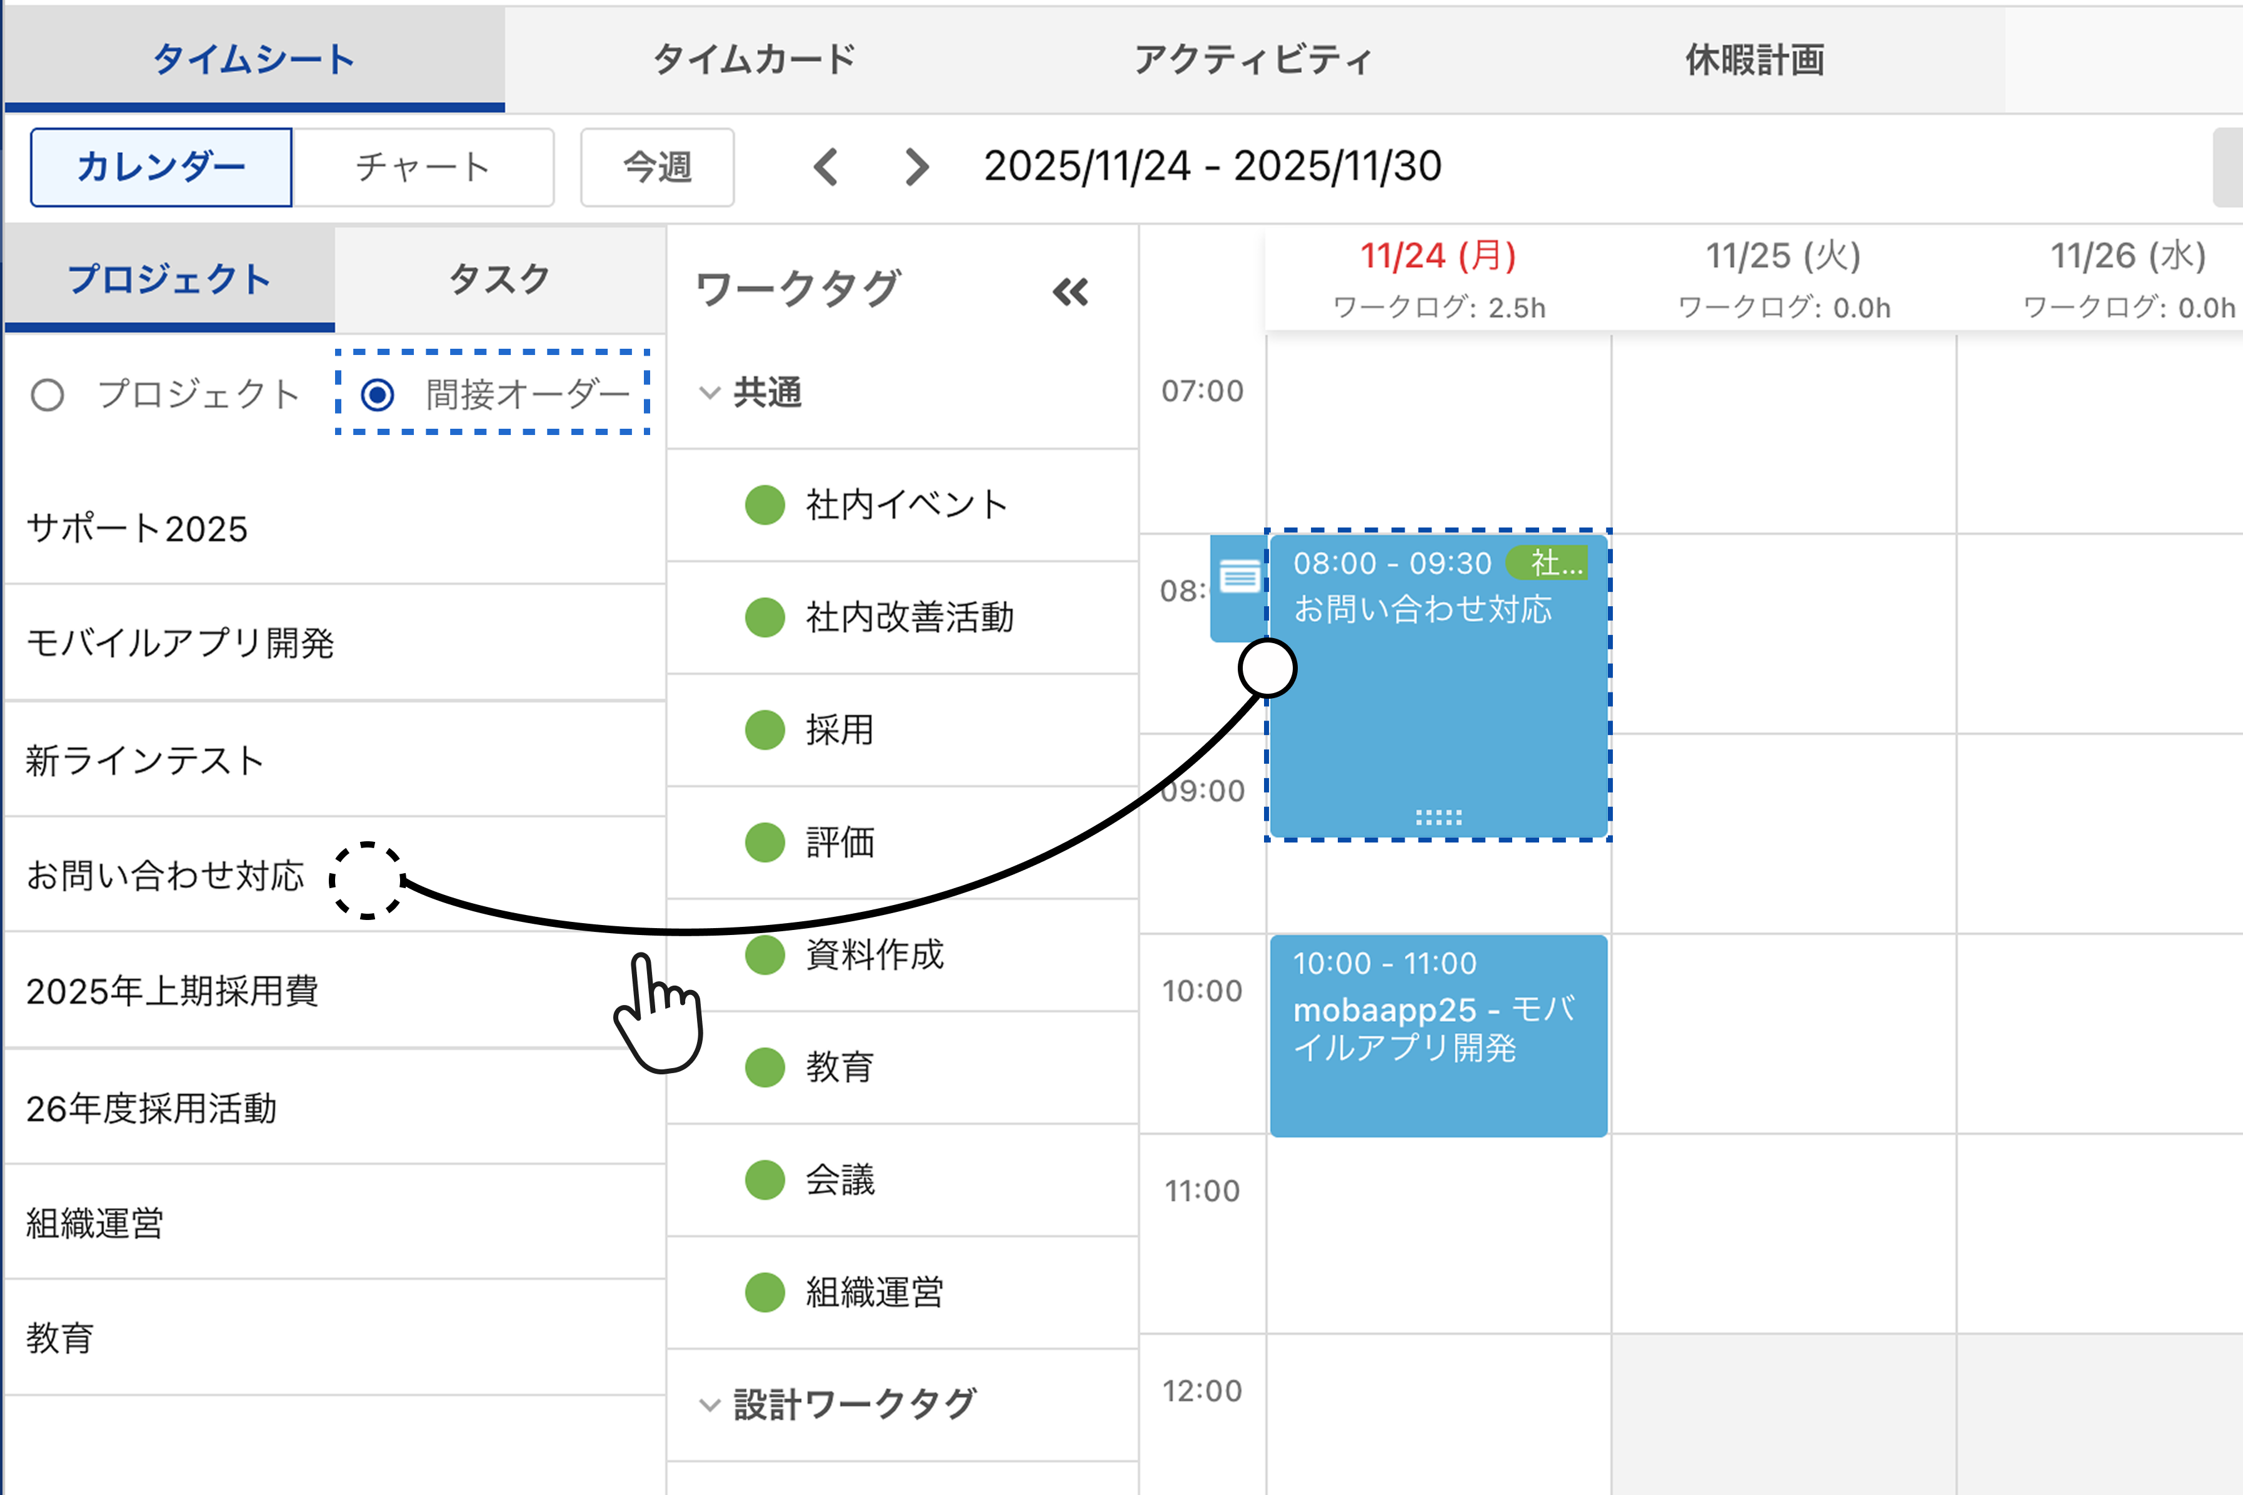Open the タイムカード tab
The height and width of the screenshot is (1495, 2243).
[753, 59]
